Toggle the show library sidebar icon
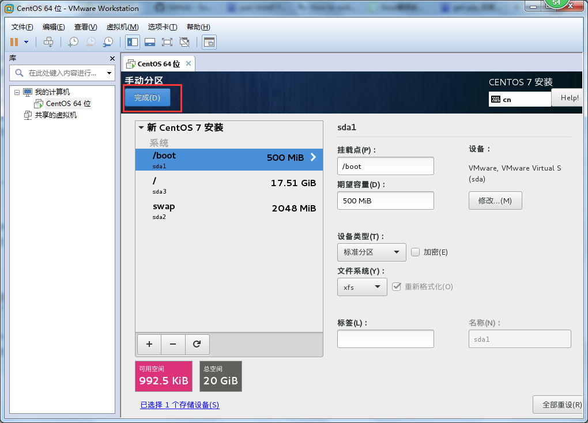The image size is (588, 423). [x=133, y=42]
